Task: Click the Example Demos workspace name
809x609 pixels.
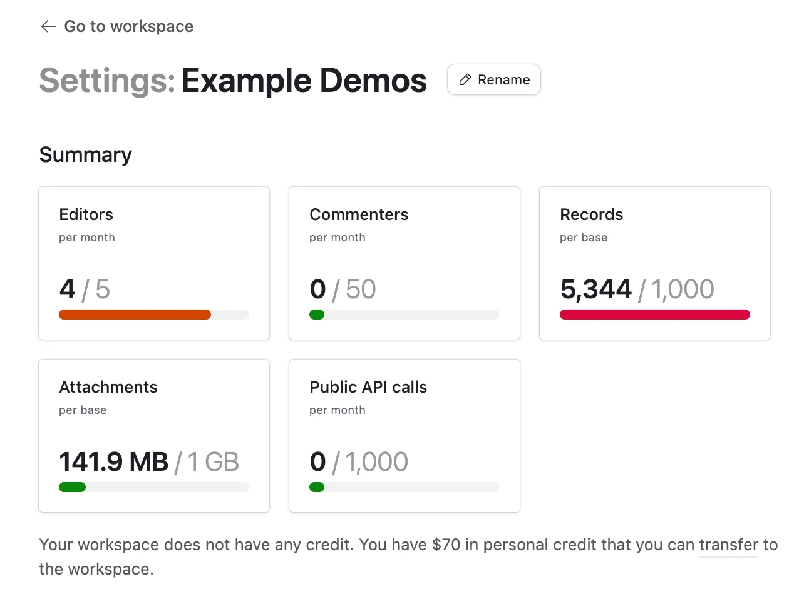Action: [304, 81]
